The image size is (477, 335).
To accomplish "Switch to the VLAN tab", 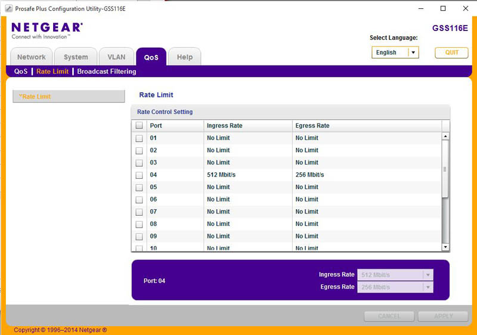I will tap(116, 57).
